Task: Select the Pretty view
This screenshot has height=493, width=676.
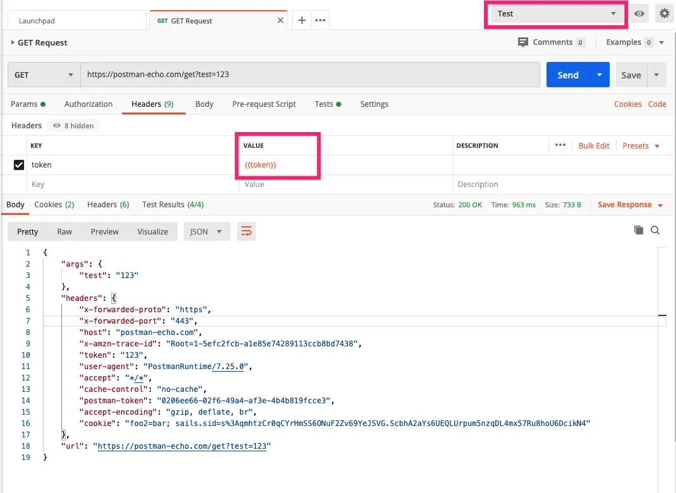Action: pyautogui.click(x=28, y=231)
